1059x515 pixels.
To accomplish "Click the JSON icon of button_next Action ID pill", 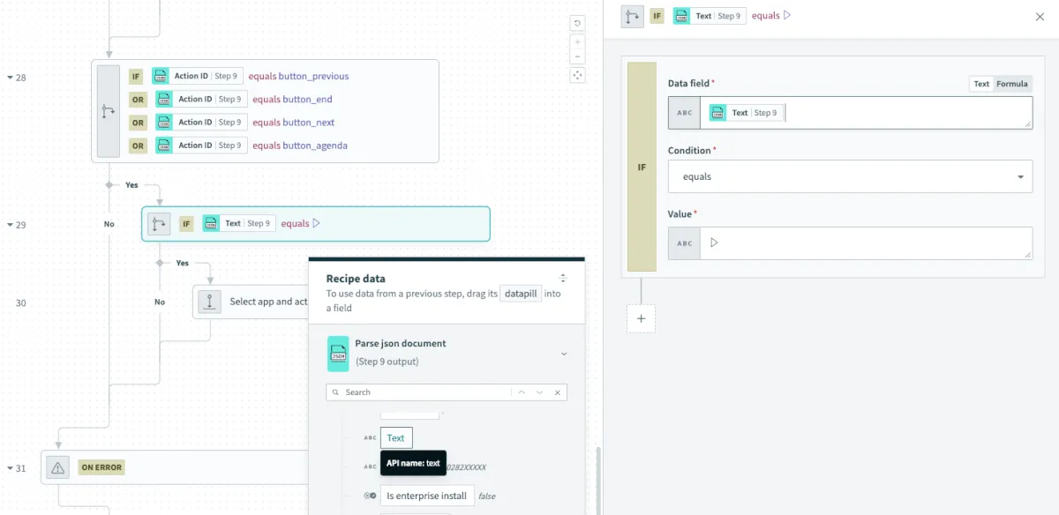I will (163, 122).
